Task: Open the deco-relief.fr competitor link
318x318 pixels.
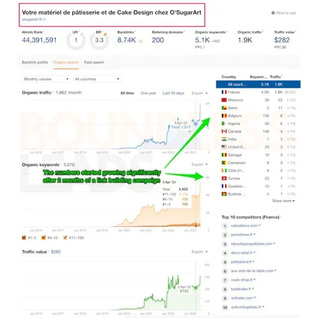Action: (241, 253)
